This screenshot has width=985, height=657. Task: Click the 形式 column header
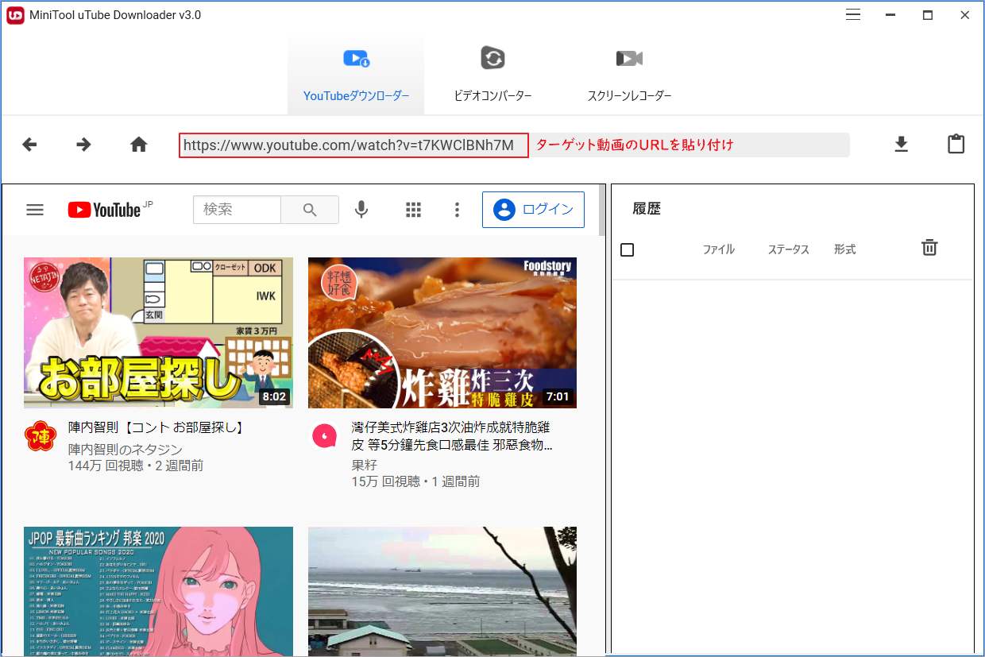click(845, 249)
